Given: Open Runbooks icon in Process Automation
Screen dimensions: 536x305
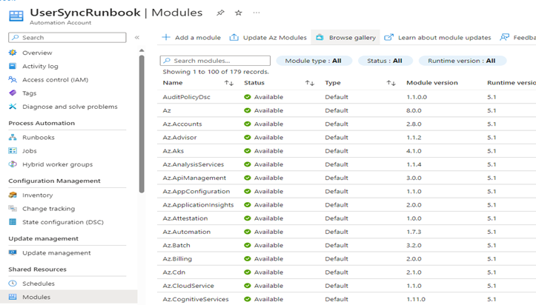Looking at the screenshot, I should tap(13, 137).
